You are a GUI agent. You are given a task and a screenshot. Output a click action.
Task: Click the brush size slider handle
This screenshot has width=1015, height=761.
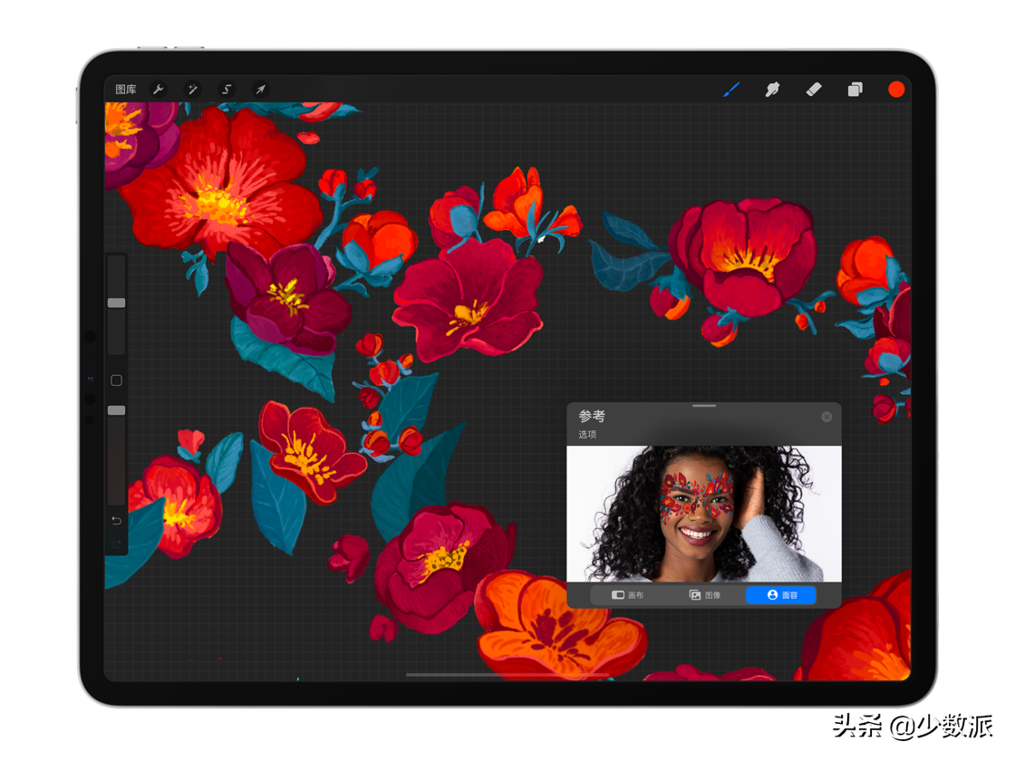[117, 303]
